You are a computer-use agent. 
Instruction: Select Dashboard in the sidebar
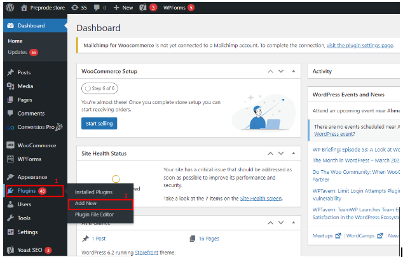36,25
